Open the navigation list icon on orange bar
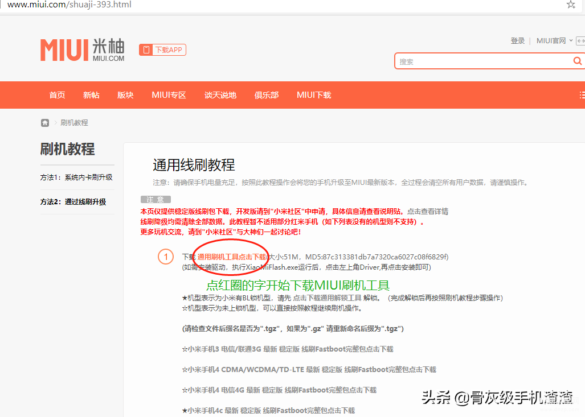 [582, 95]
